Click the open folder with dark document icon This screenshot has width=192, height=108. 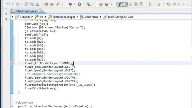click(46, 4)
